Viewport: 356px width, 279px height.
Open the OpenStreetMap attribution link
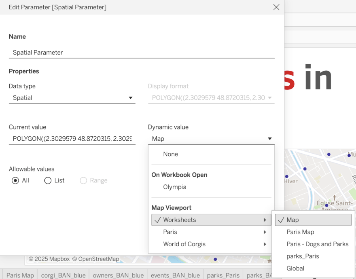[x=98, y=259]
